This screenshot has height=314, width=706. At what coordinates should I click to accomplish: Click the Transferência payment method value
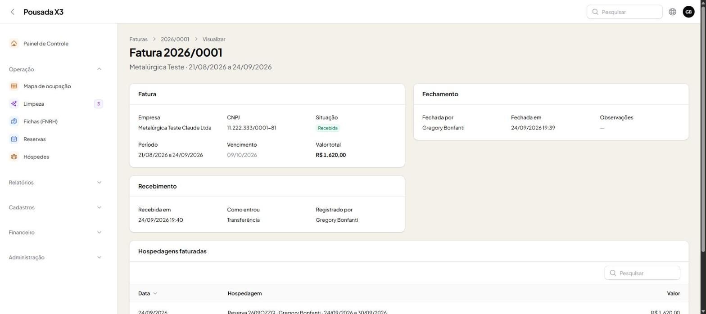(x=243, y=220)
